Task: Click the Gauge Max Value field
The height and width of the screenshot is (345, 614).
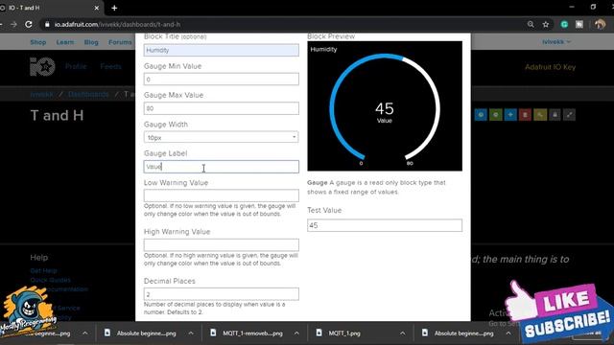Action: click(x=222, y=108)
